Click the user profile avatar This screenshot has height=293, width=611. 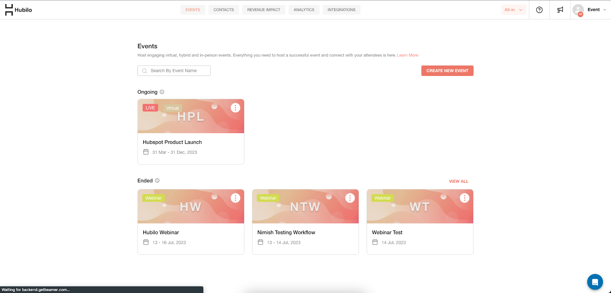click(x=578, y=10)
